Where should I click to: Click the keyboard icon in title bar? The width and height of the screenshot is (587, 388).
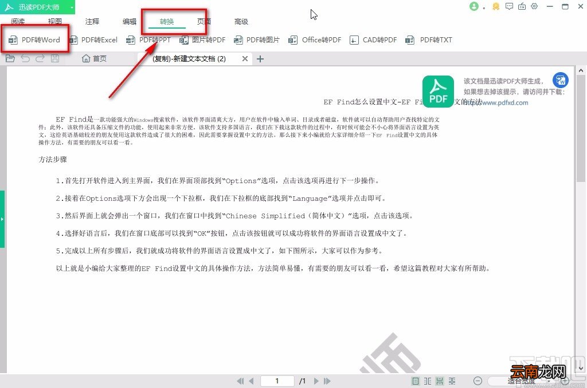pyautogui.click(x=522, y=6)
